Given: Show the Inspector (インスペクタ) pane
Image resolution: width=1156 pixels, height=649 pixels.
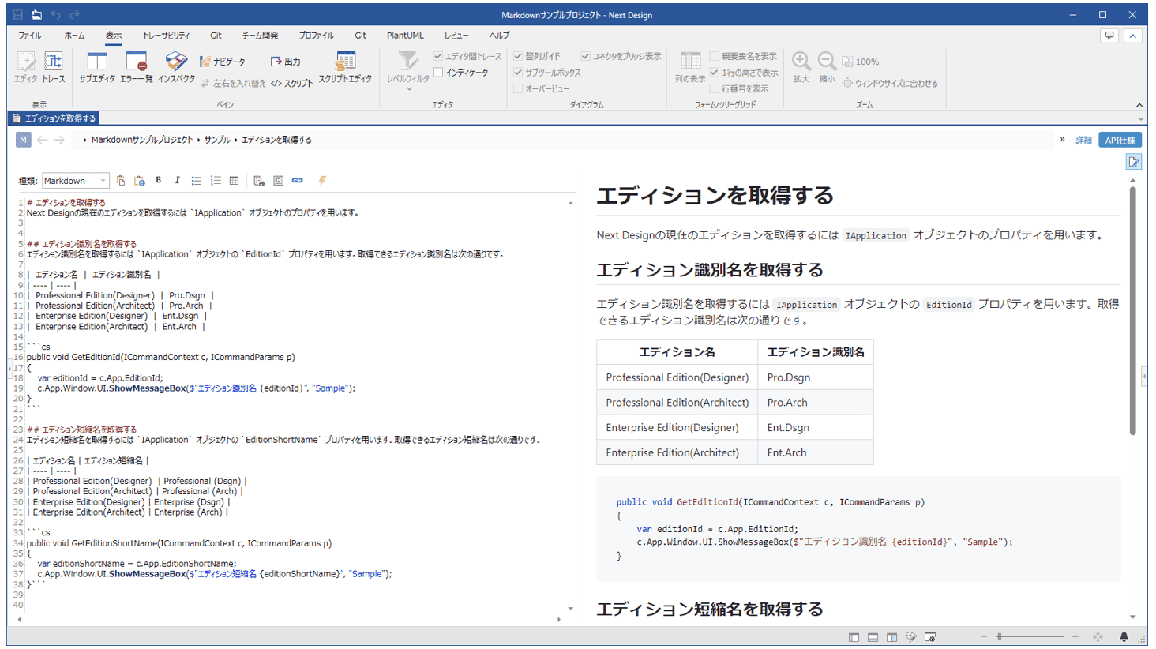Looking at the screenshot, I should 176,67.
